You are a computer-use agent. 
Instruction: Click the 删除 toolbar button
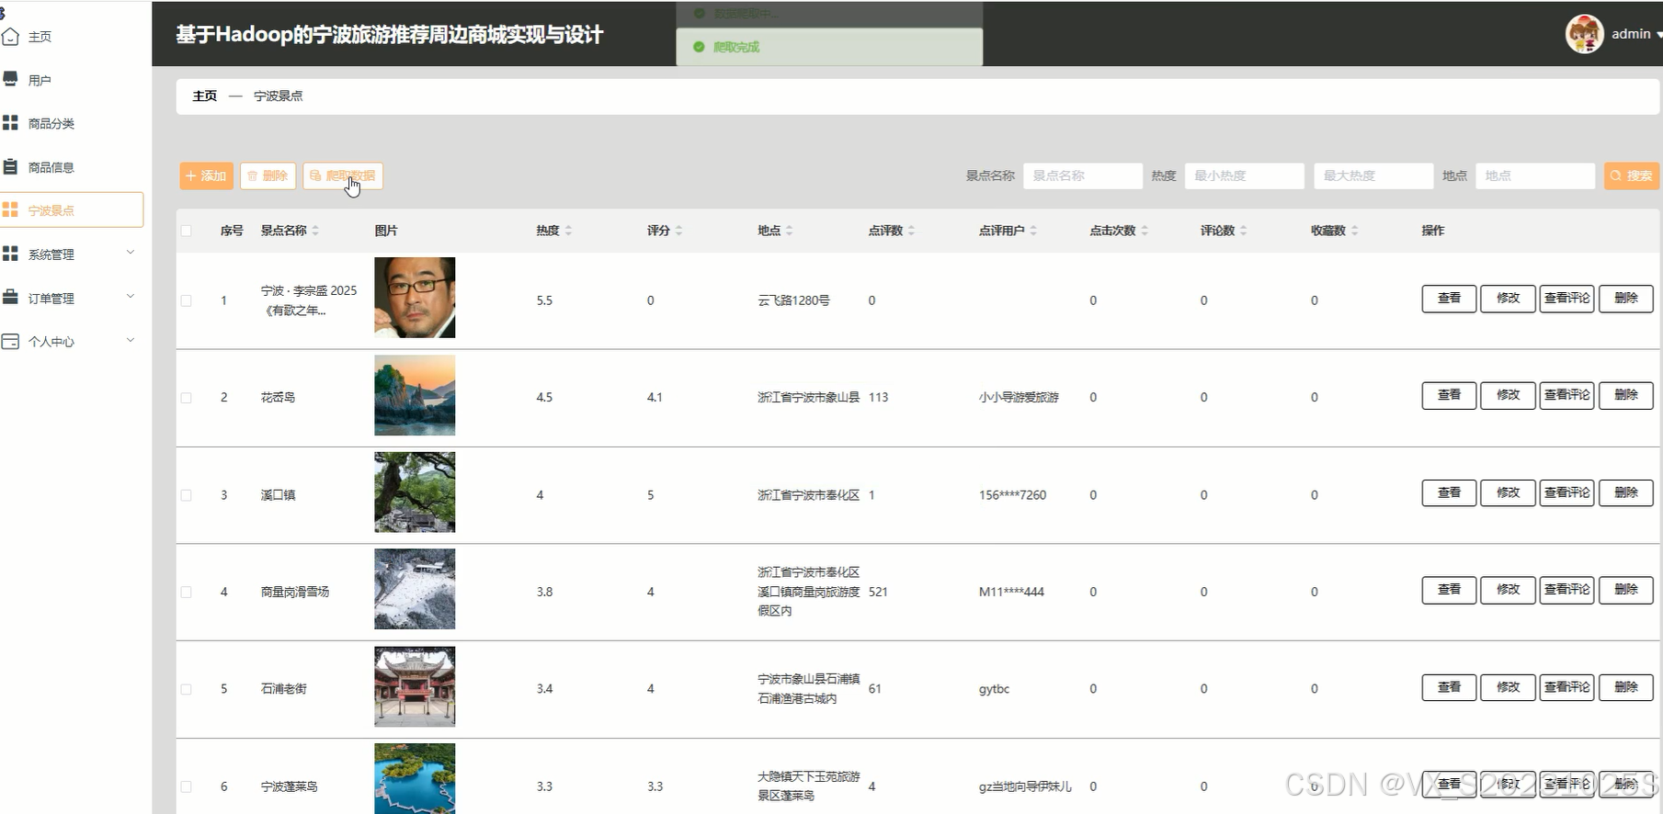click(268, 175)
